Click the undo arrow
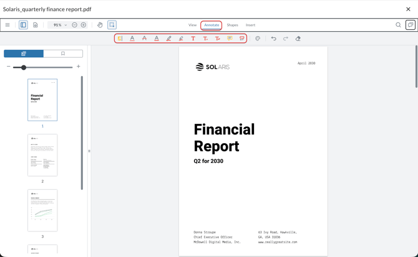418x257 pixels. coord(273,39)
